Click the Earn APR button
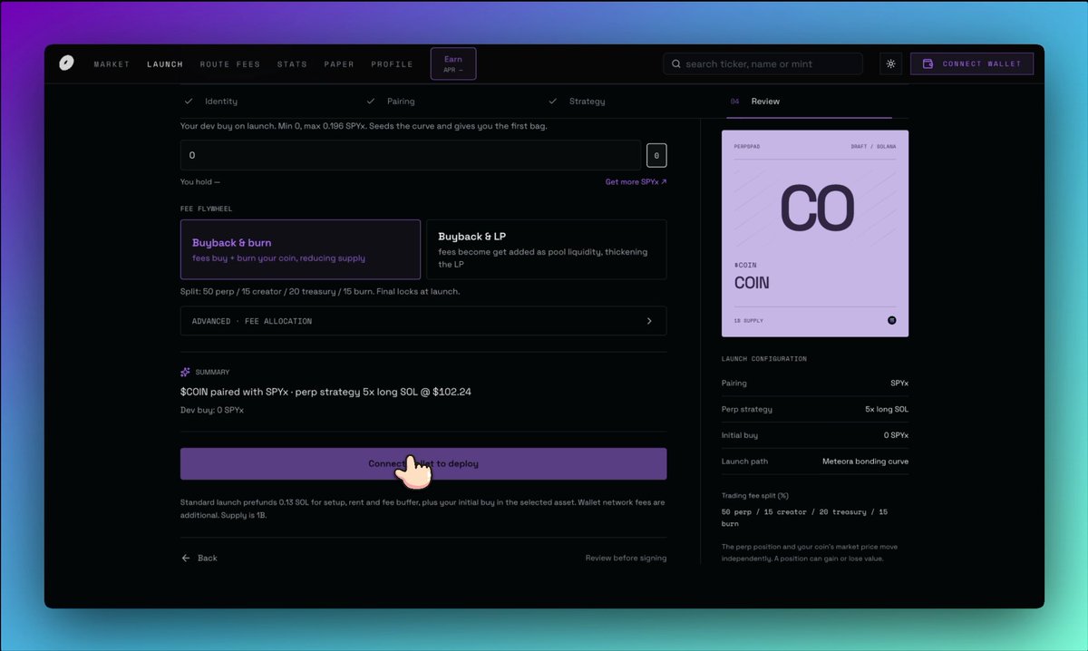Viewport: 1088px width, 651px height. tap(453, 63)
